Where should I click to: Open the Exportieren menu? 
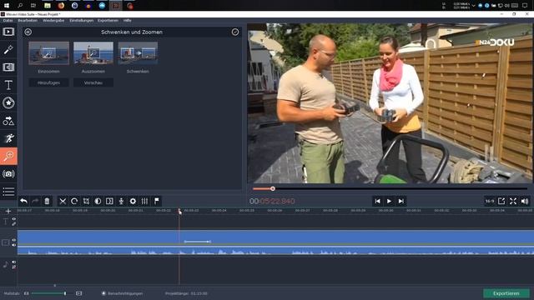108,20
